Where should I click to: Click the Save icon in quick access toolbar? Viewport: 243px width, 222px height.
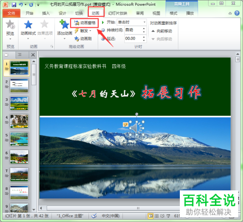14,4
